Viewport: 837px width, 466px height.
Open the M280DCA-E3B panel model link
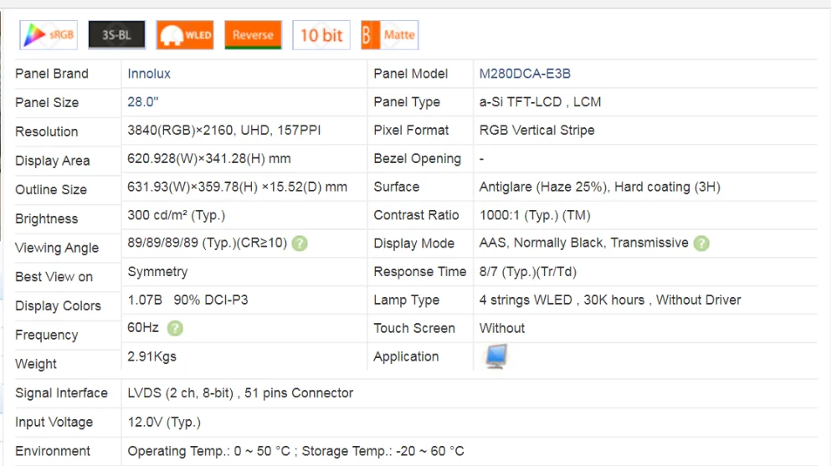[525, 74]
